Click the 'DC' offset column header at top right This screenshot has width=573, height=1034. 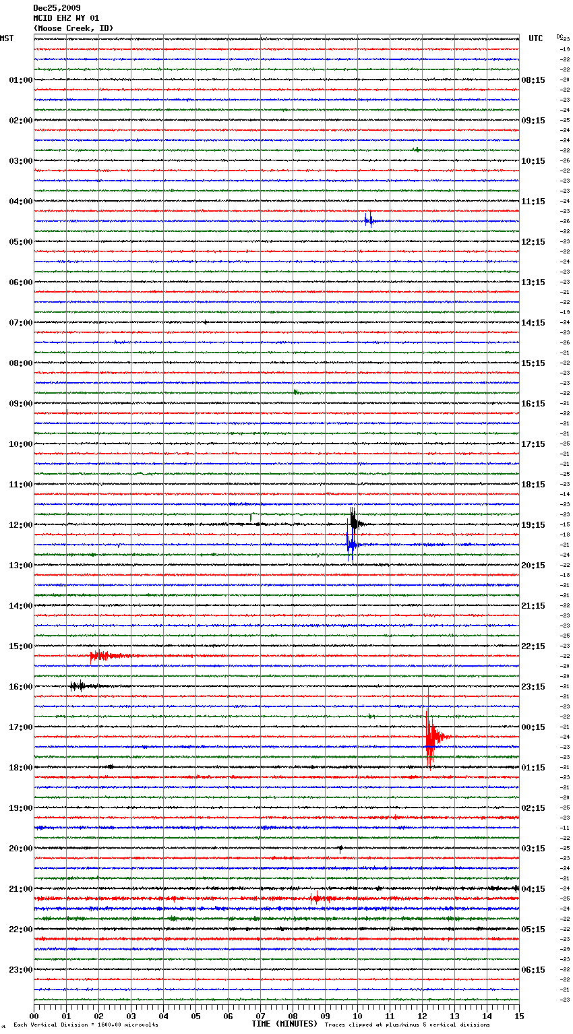coord(560,36)
